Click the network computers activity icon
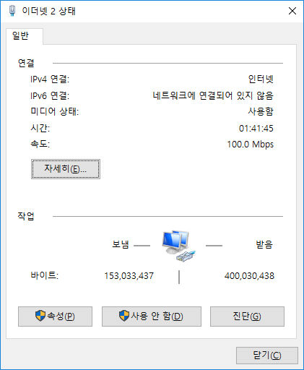304x370 pixels. (178, 246)
